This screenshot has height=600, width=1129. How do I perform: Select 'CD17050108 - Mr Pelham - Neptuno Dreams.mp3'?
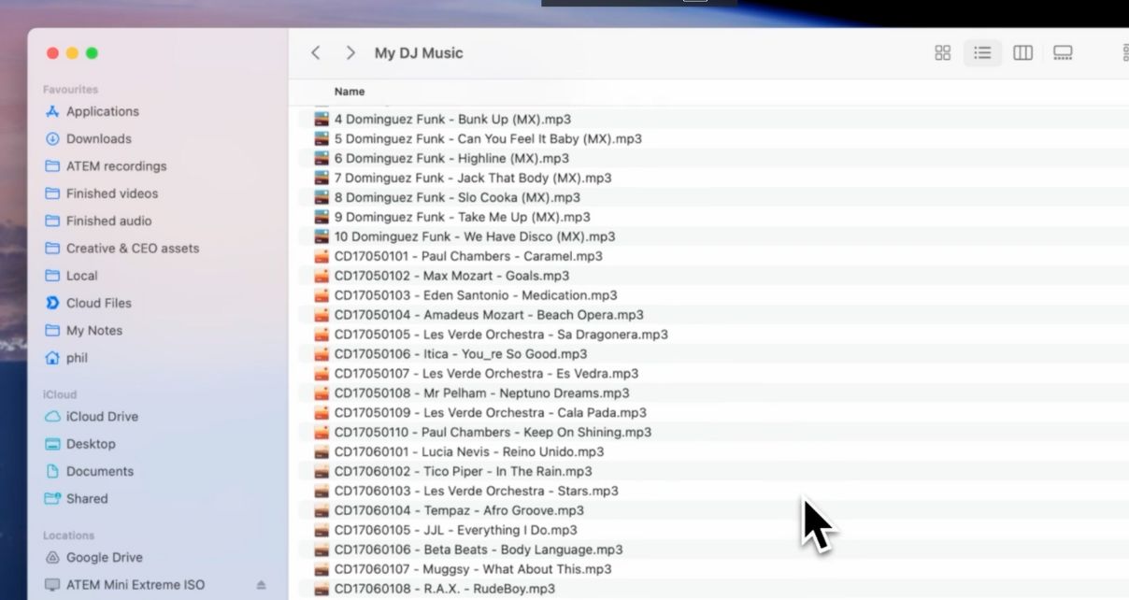coord(481,393)
